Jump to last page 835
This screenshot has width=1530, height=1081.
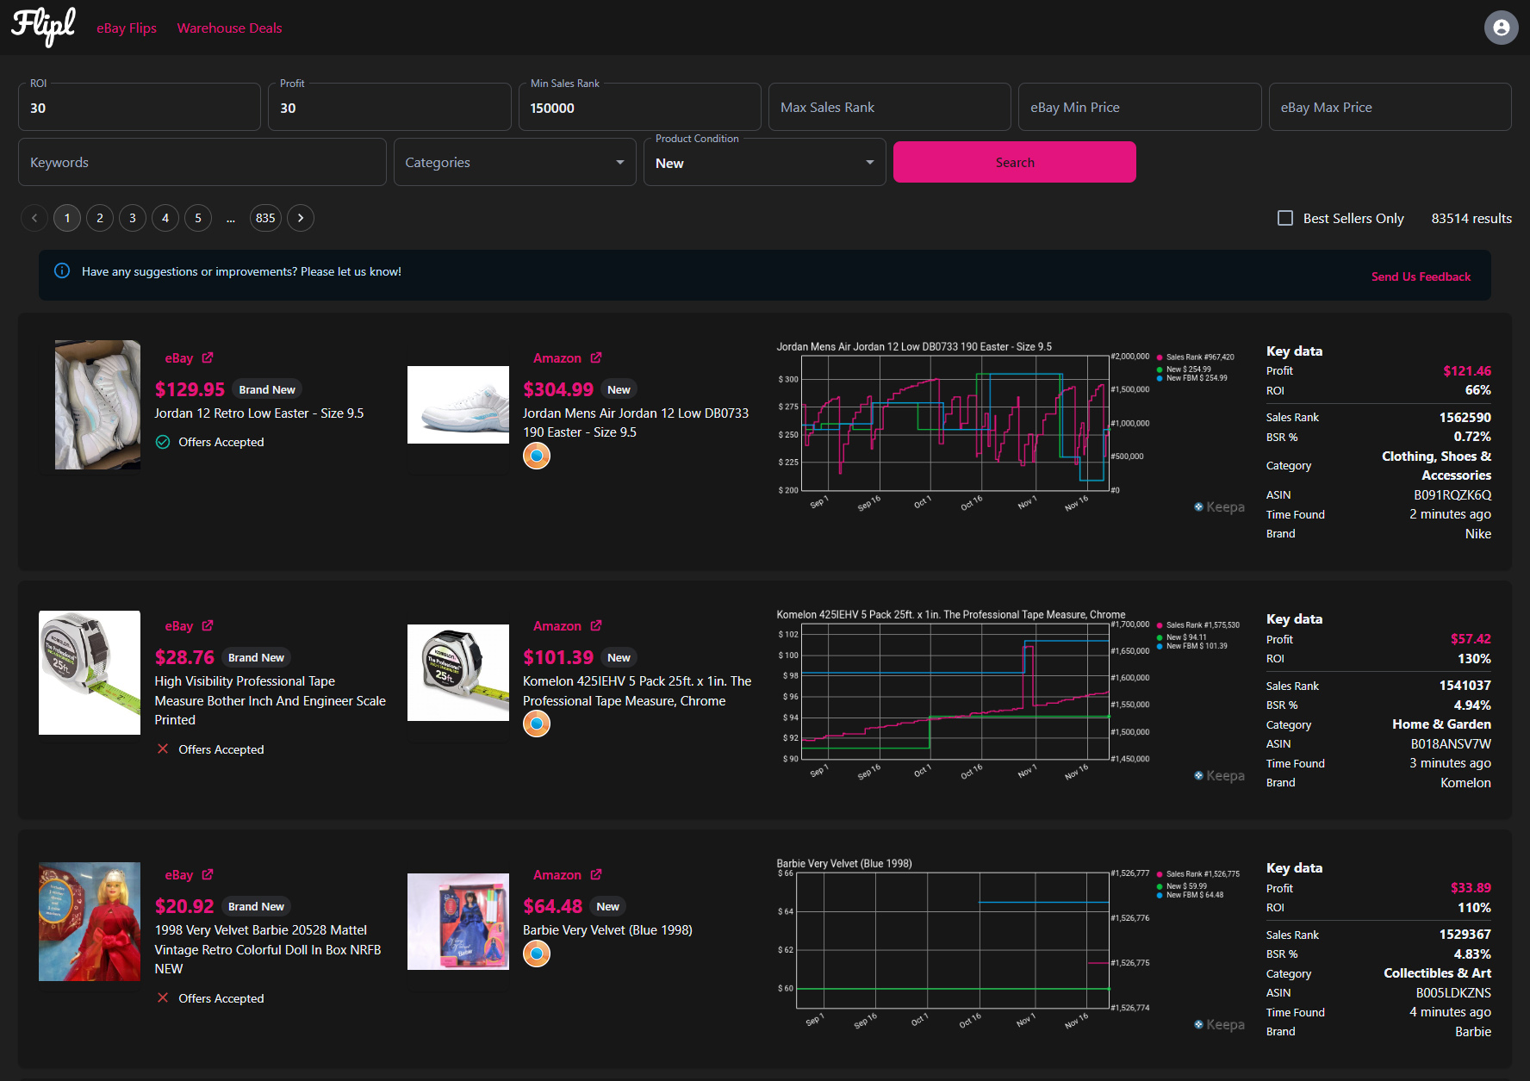tap(265, 218)
